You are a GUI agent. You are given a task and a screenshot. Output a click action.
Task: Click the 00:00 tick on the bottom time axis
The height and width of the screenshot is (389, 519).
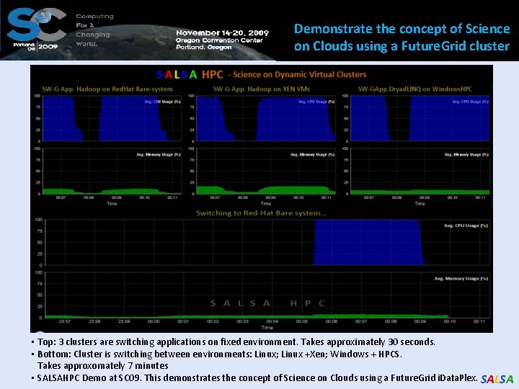tap(154, 321)
